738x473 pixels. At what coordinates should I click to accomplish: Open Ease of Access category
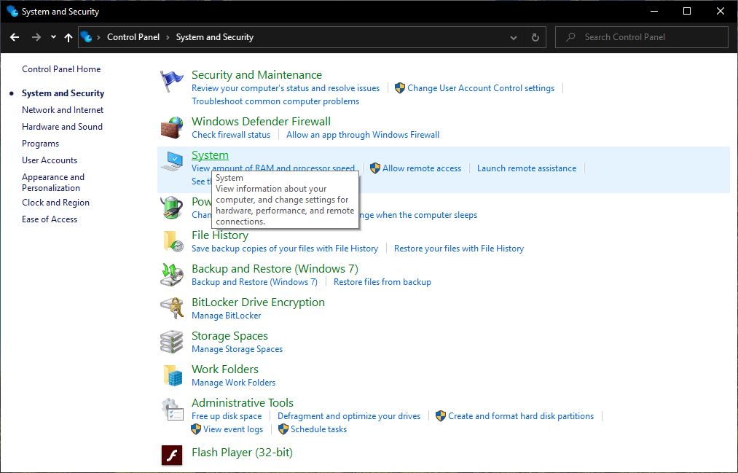pos(50,219)
